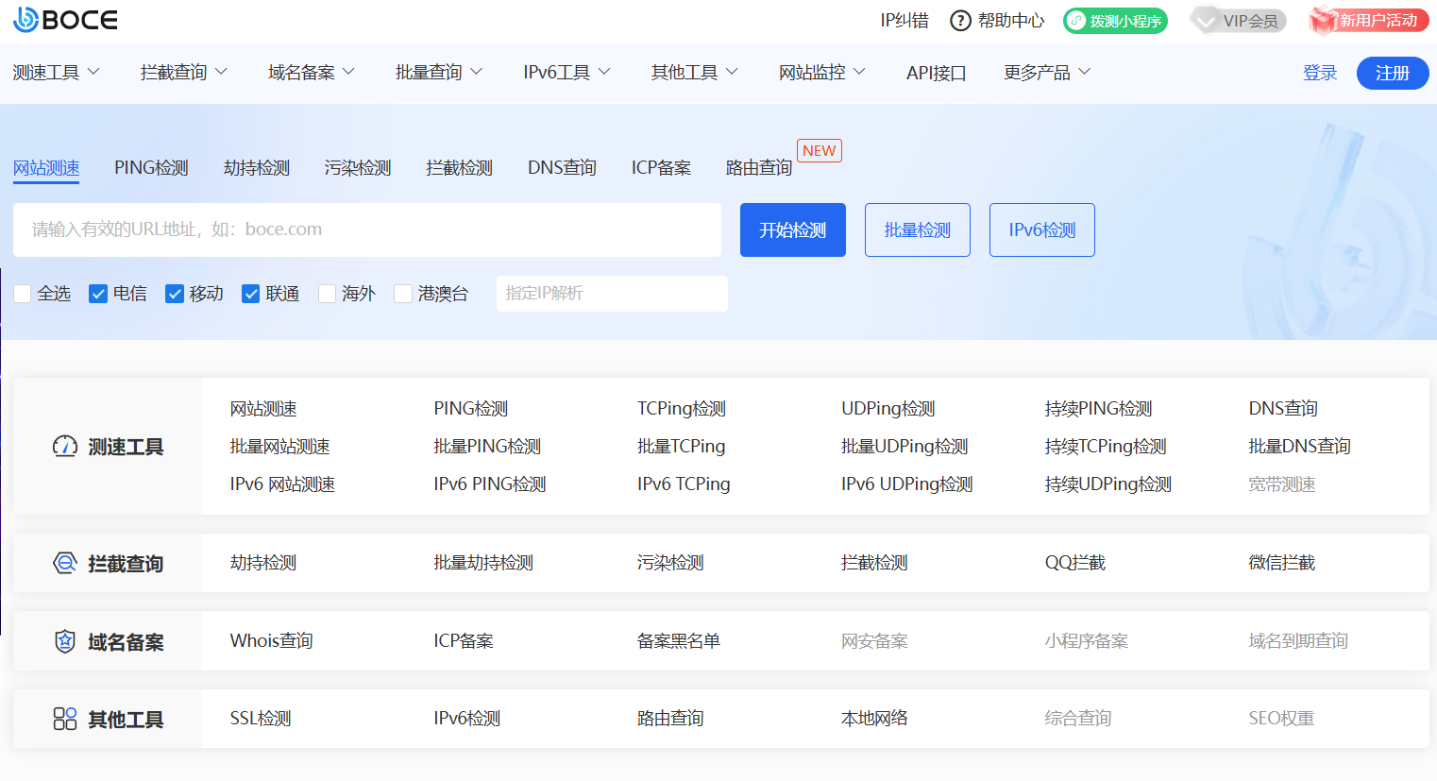Viewport: 1437px width, 781px height.
Task: Toggle the 全选 checkbox
Action: (x=23, y=294)
